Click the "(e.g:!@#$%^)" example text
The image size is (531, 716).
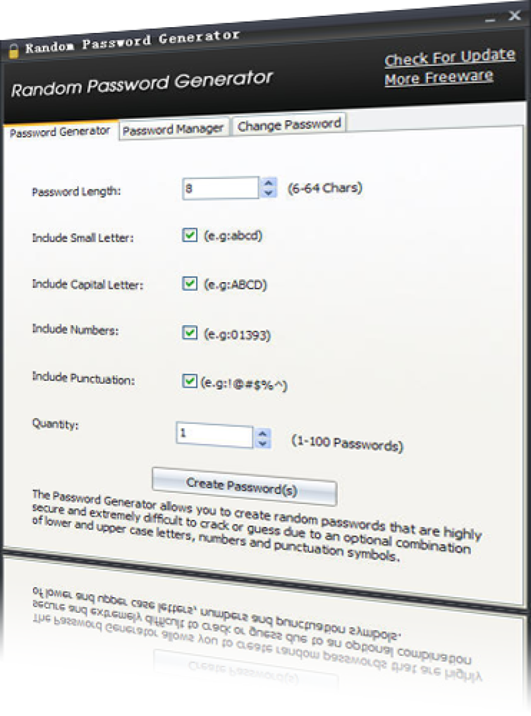tap(243, 384)
